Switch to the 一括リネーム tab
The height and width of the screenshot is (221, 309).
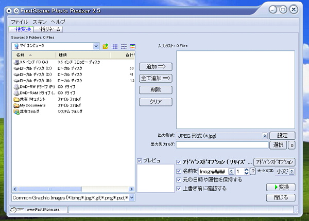[48, 29]
